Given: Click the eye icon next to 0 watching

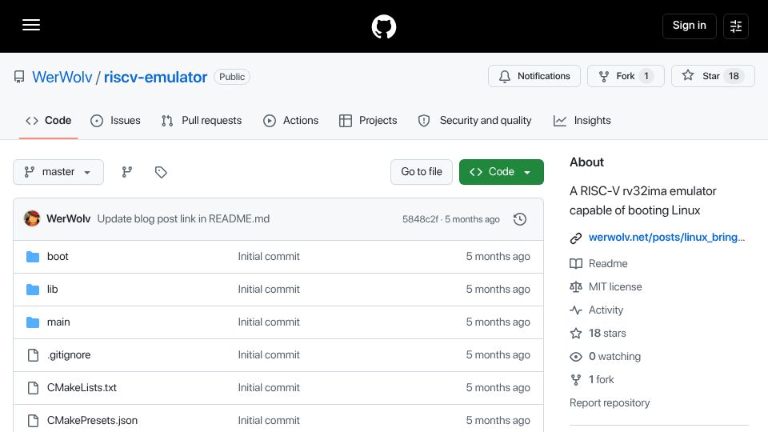Looking at the screenshot, I should [x=576, y=357].
